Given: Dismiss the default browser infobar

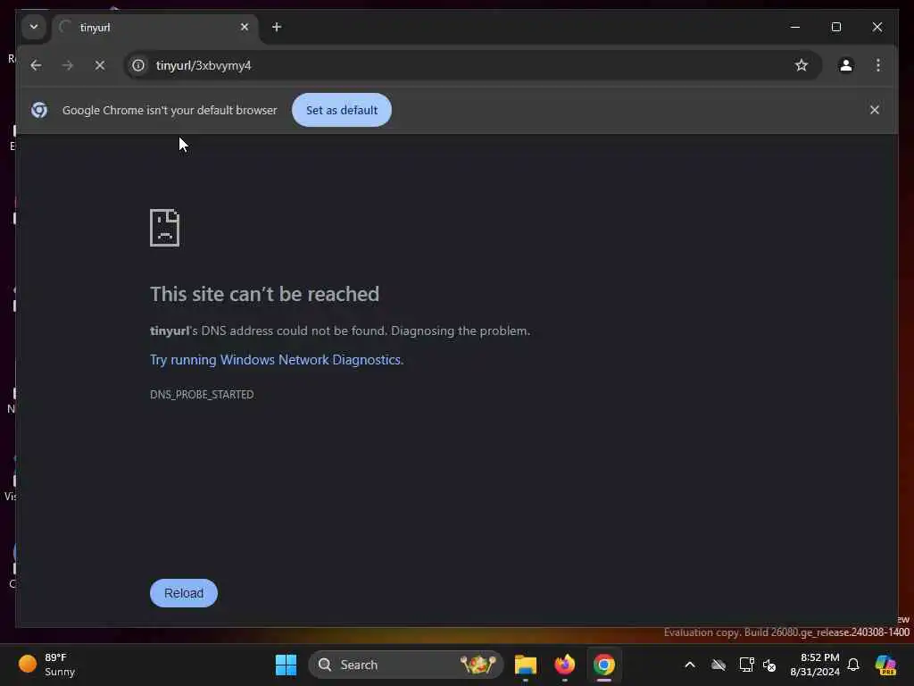Looking at the screenshot, I should pyautogui.click(x=875, y=110).
